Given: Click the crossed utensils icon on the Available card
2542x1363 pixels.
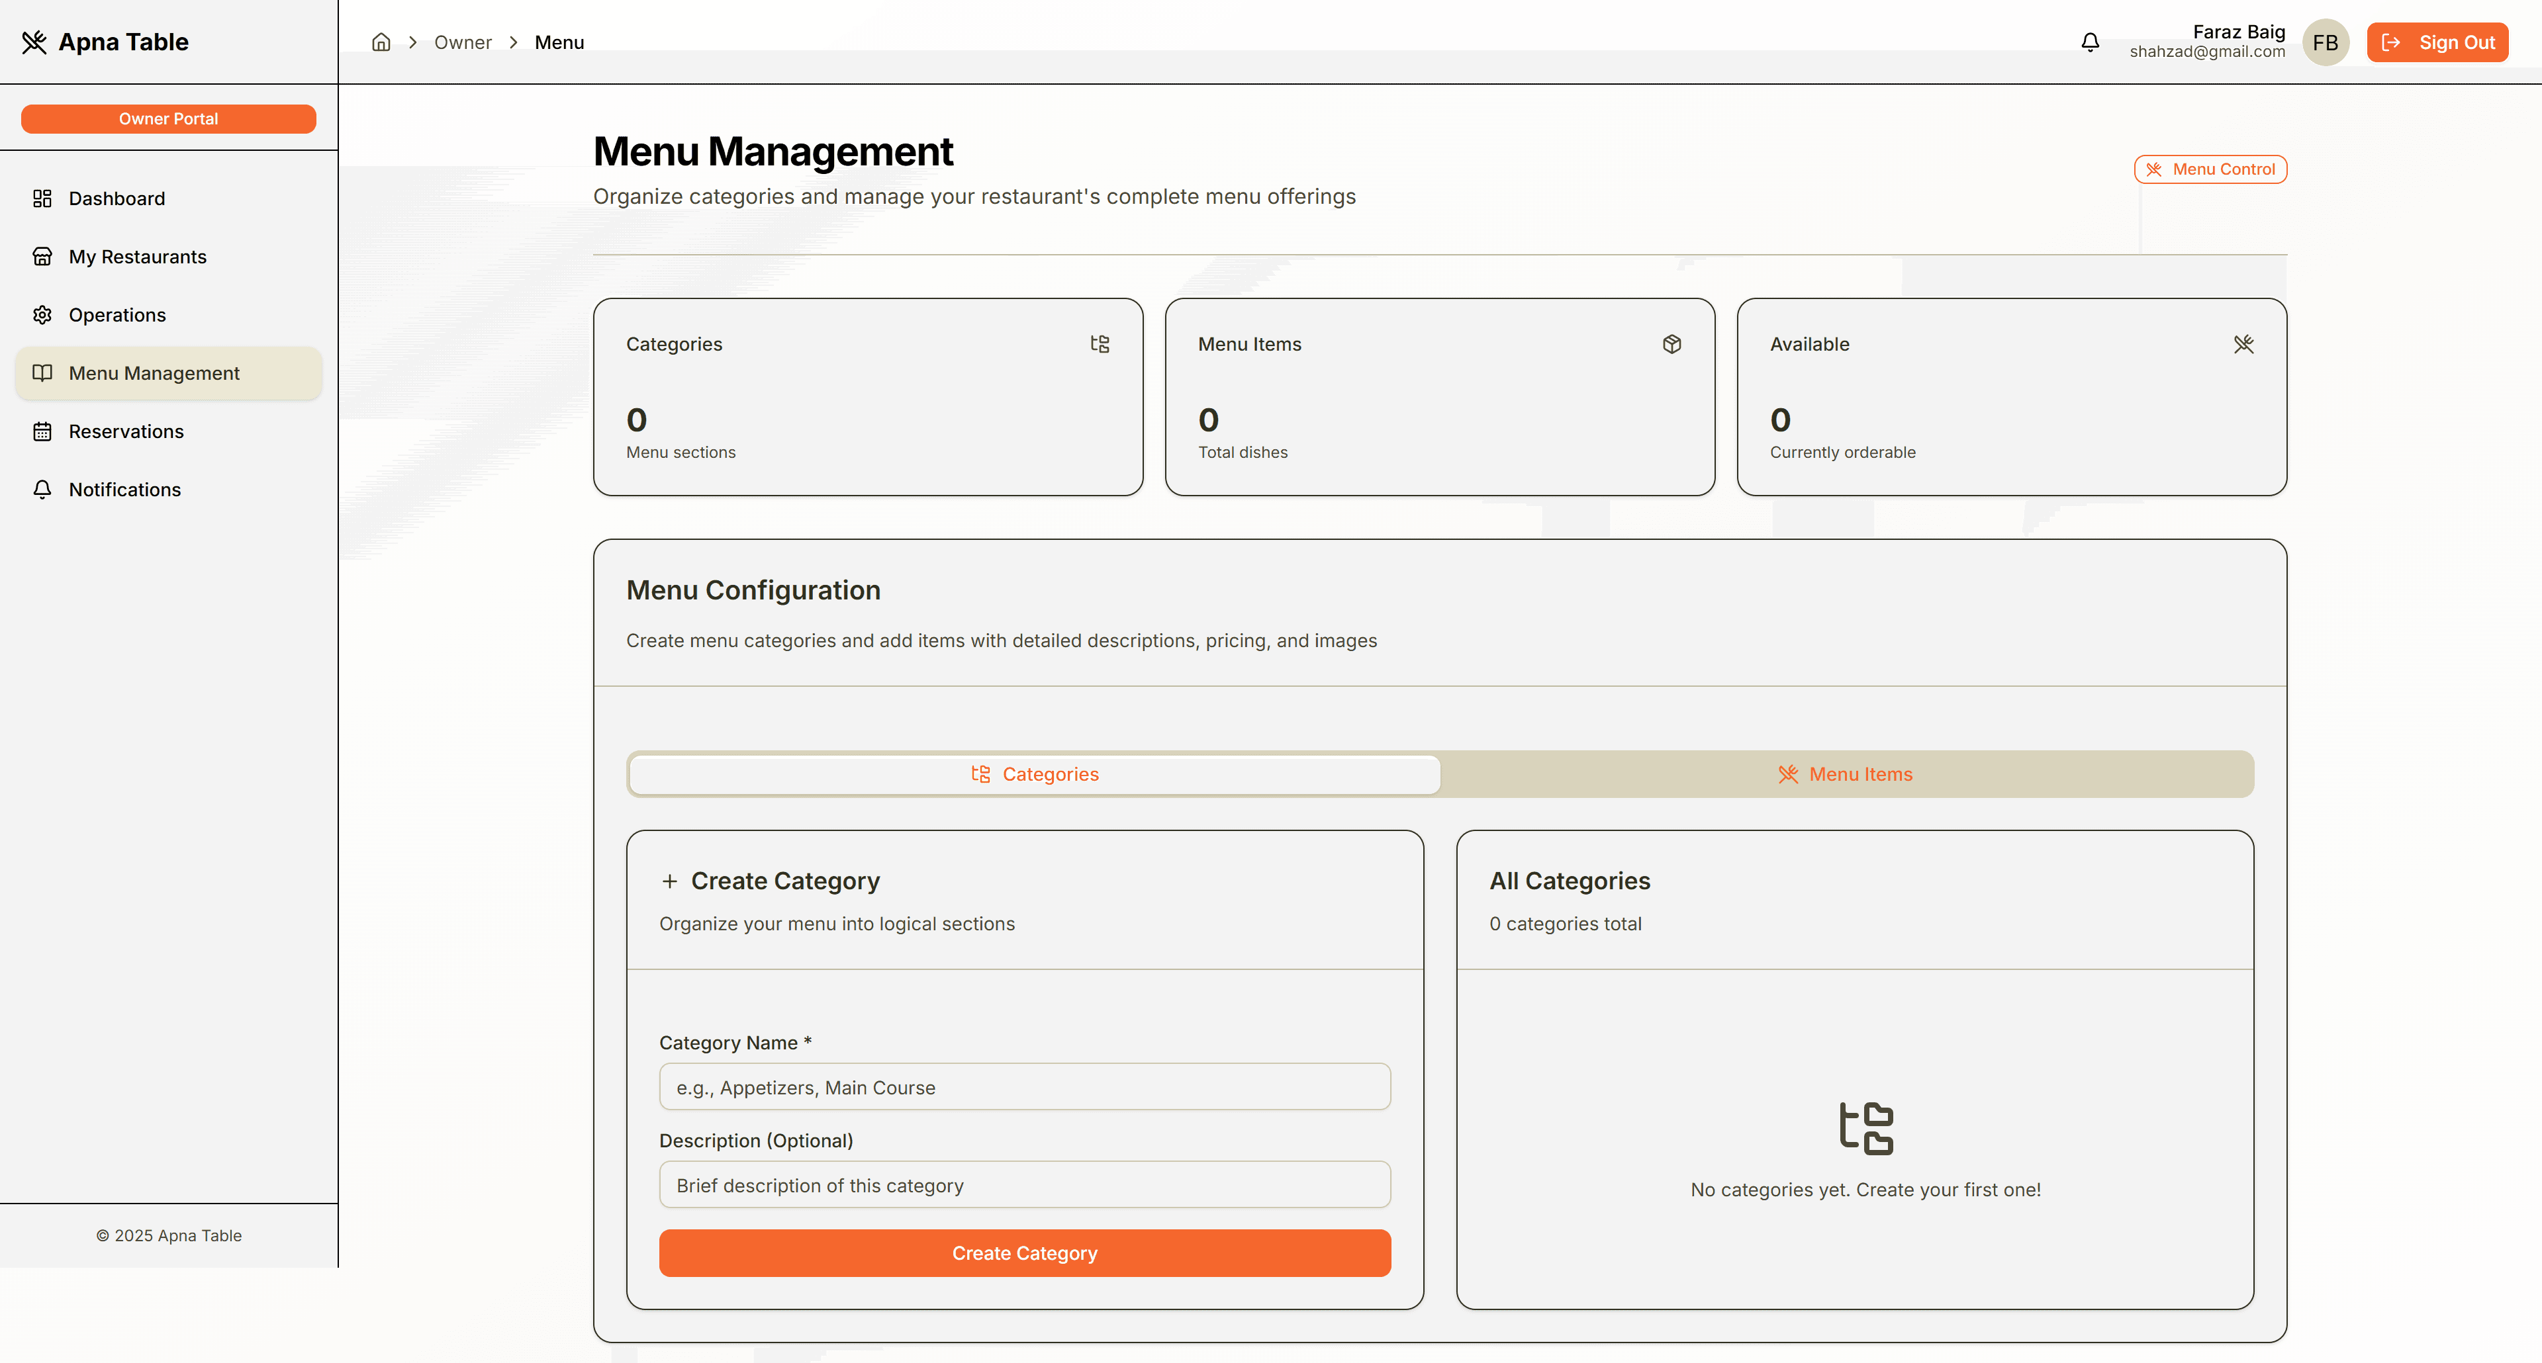Looking at the screenshot, I should click(2244, 343).
